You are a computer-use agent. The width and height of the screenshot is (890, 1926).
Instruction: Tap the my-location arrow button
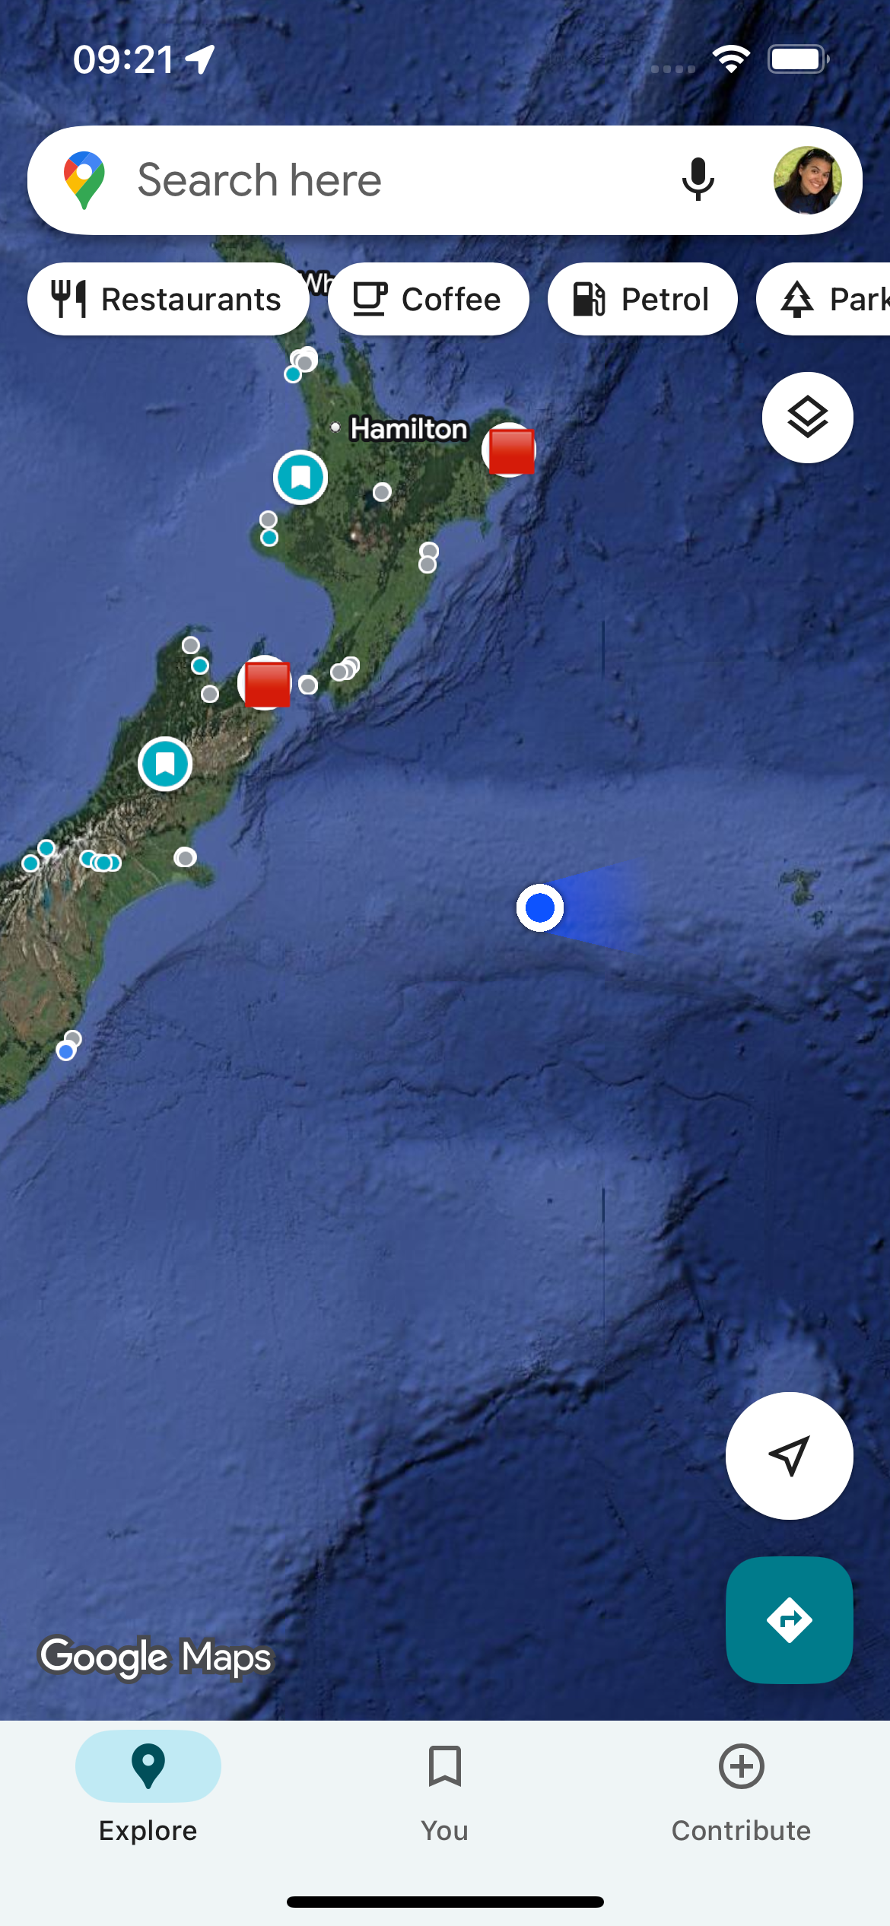pos(789,1456)
